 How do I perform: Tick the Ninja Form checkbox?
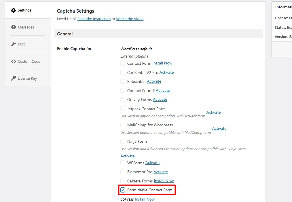[x=123, y=141]
